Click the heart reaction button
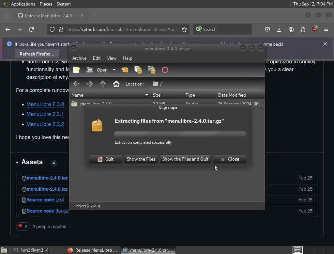 (x=23, y=227)
